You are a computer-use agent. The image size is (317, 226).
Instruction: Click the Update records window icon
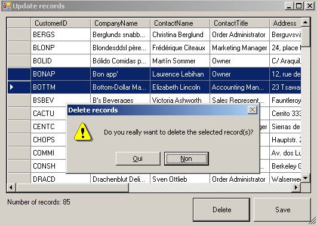(7, 6)
